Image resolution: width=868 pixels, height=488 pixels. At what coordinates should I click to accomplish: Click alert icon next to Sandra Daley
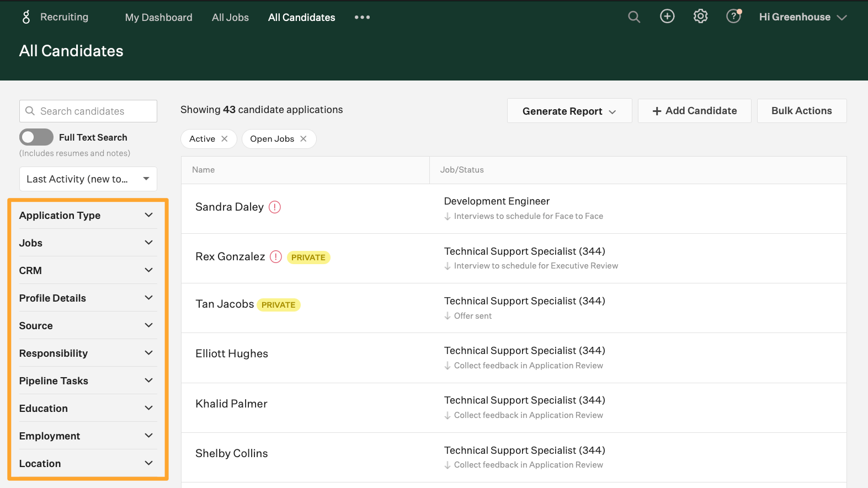point(275,207)
